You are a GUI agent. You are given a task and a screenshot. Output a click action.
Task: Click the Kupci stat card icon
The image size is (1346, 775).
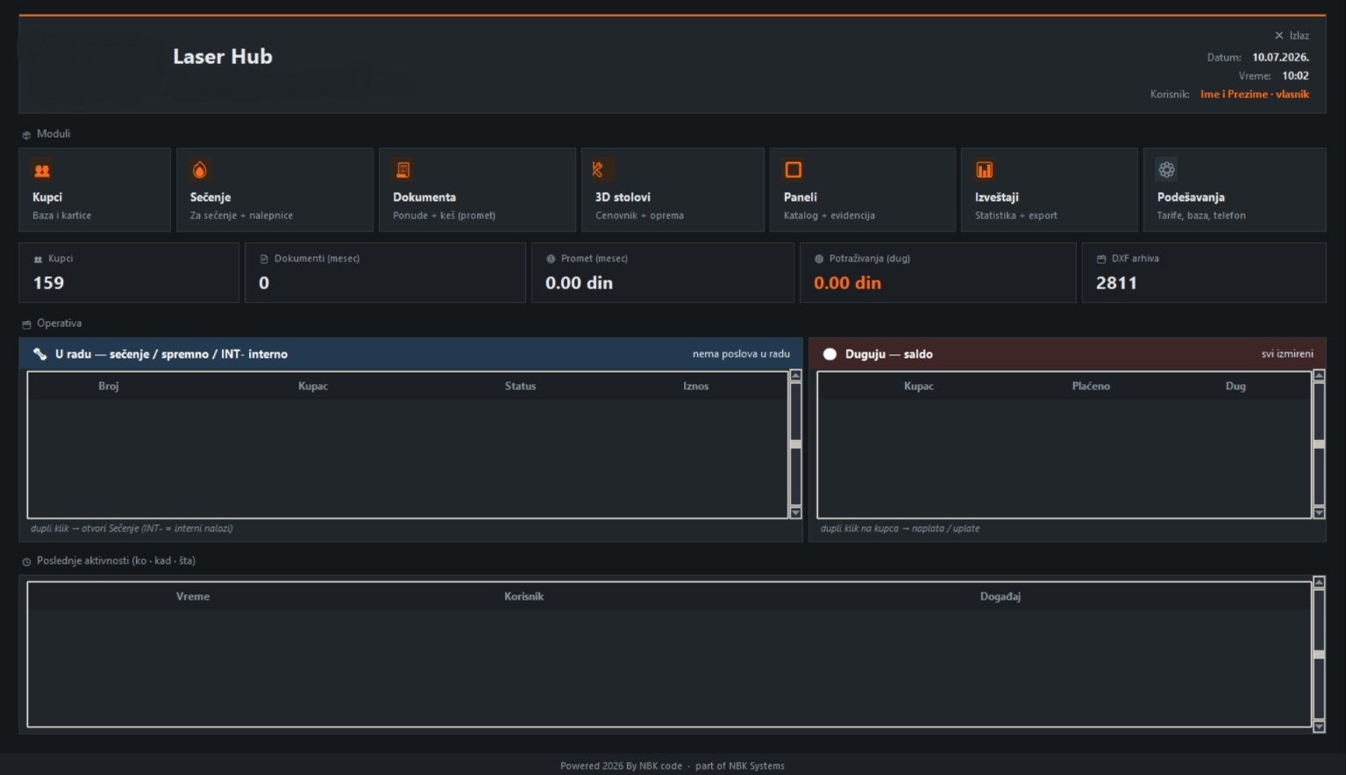pyautogui.click(x=38, y=260)
